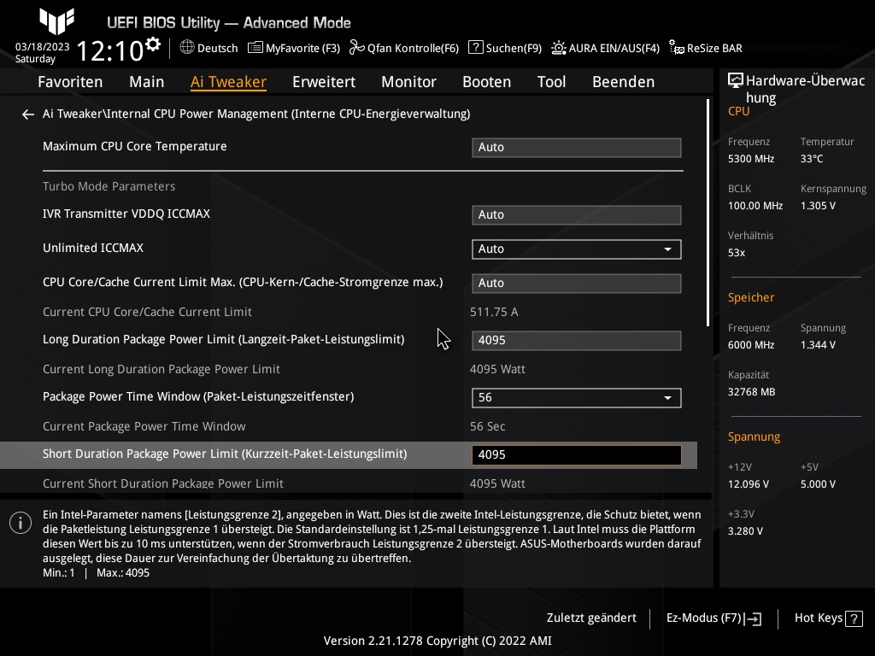Image resolution: width=875 pixels, height=656 pixels.
Task: Open the Booten tab
Action: coord(486,82)
